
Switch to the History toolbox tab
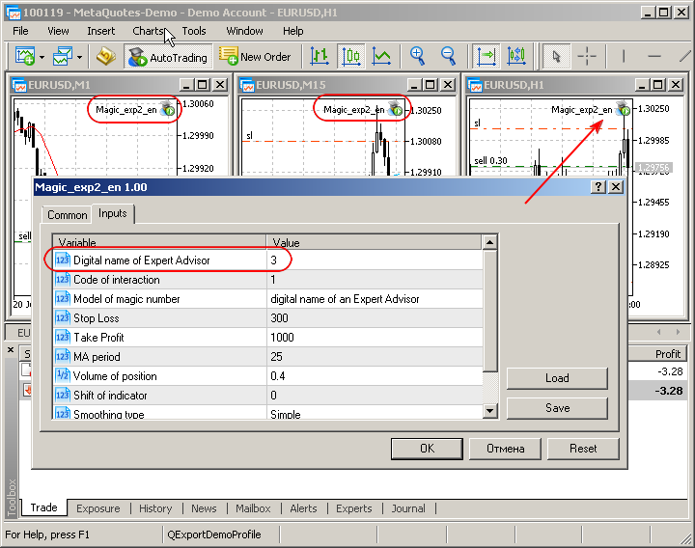click(155, 508)
